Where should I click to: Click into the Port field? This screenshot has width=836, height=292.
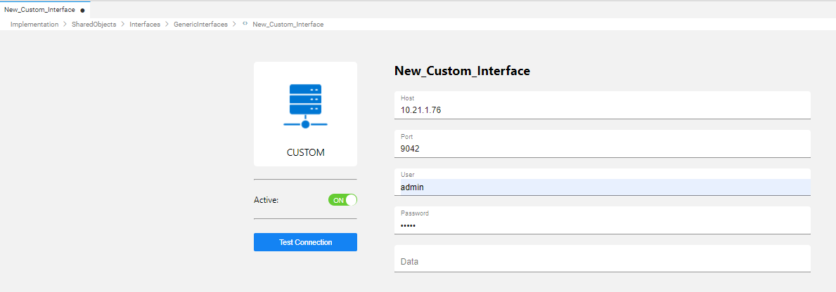(x=602, y=149)
